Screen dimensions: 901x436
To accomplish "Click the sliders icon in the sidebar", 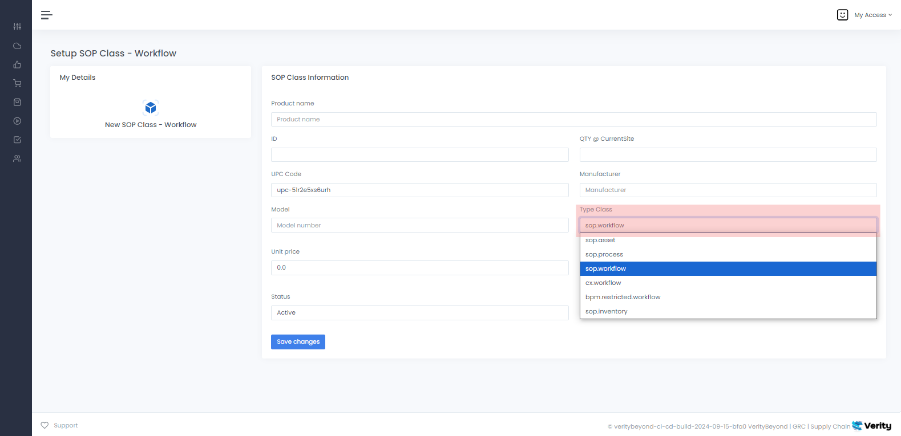I will point(17,26).
